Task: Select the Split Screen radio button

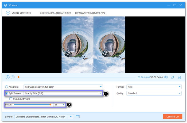Action: [7, 93]
